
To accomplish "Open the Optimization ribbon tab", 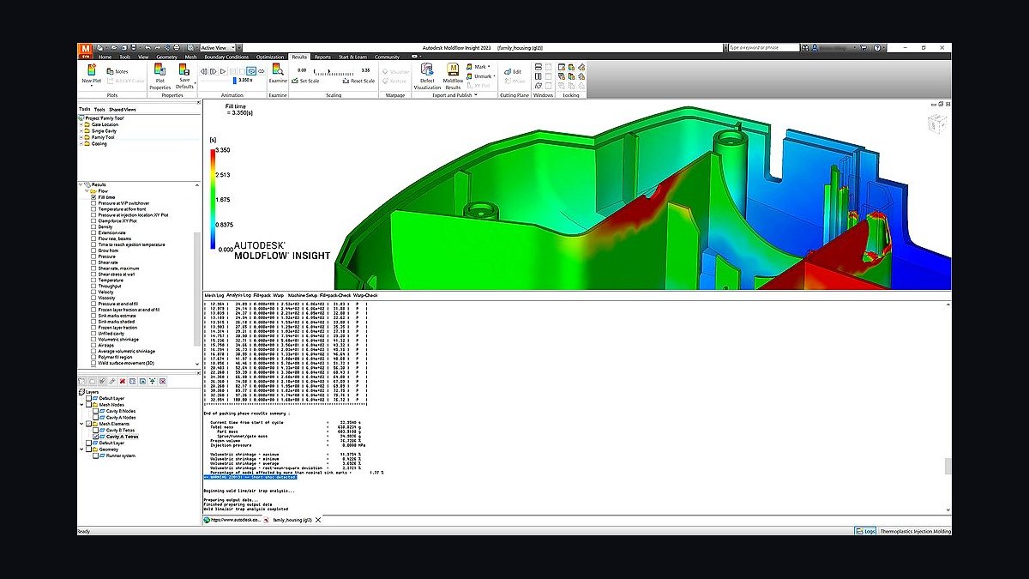I will click(x=270, y=57).
